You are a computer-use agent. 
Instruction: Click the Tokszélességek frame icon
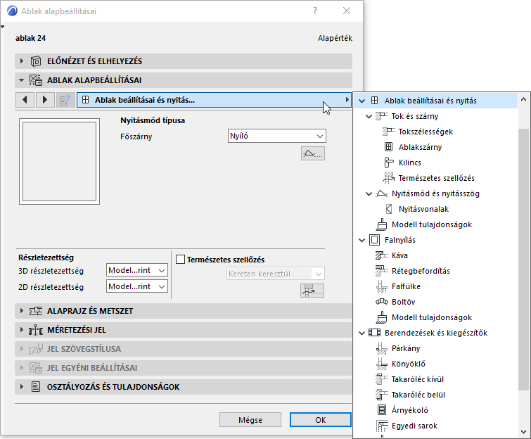[388, 132]
